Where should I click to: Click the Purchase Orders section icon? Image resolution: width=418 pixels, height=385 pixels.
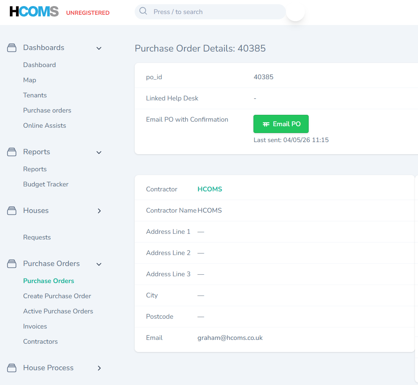click(12, 264)
